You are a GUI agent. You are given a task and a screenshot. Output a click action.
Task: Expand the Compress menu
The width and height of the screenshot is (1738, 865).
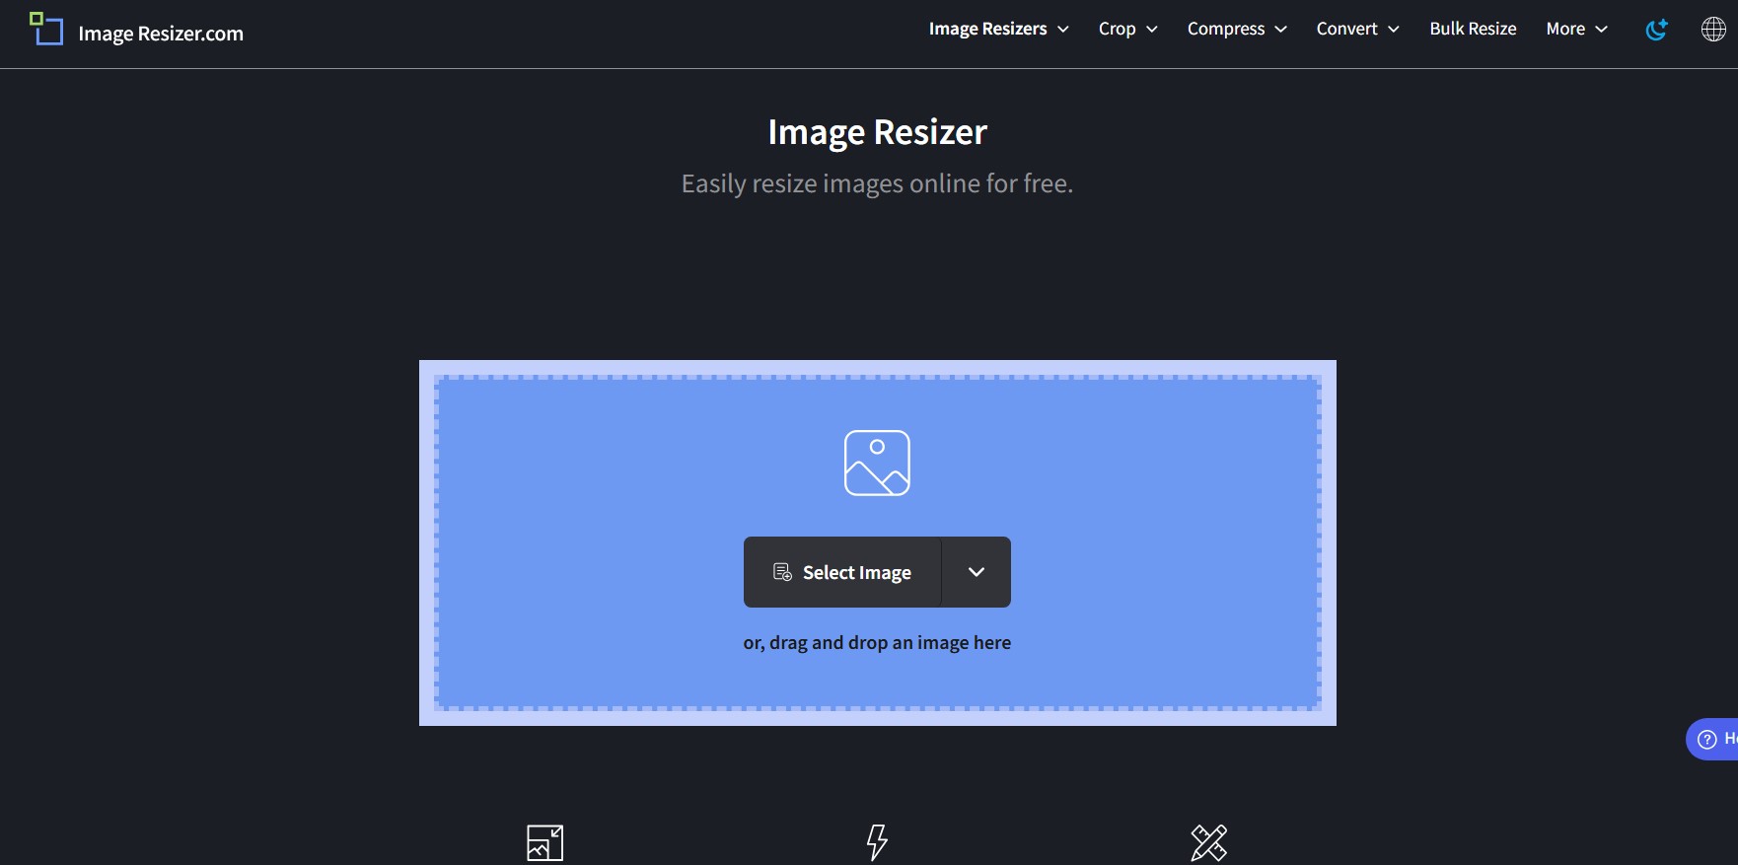1237,30
